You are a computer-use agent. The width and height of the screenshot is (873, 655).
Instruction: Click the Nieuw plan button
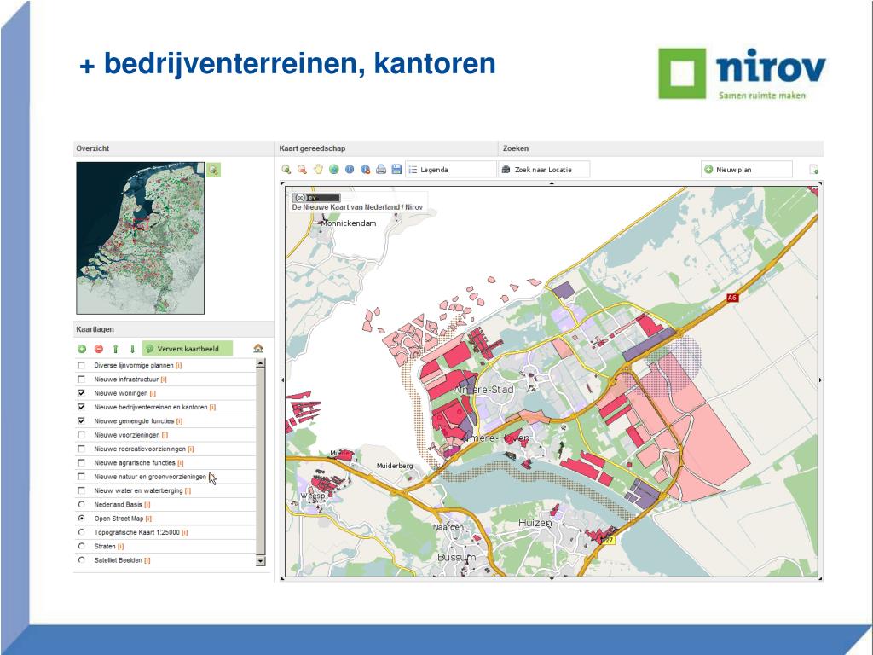coord(747,170)
